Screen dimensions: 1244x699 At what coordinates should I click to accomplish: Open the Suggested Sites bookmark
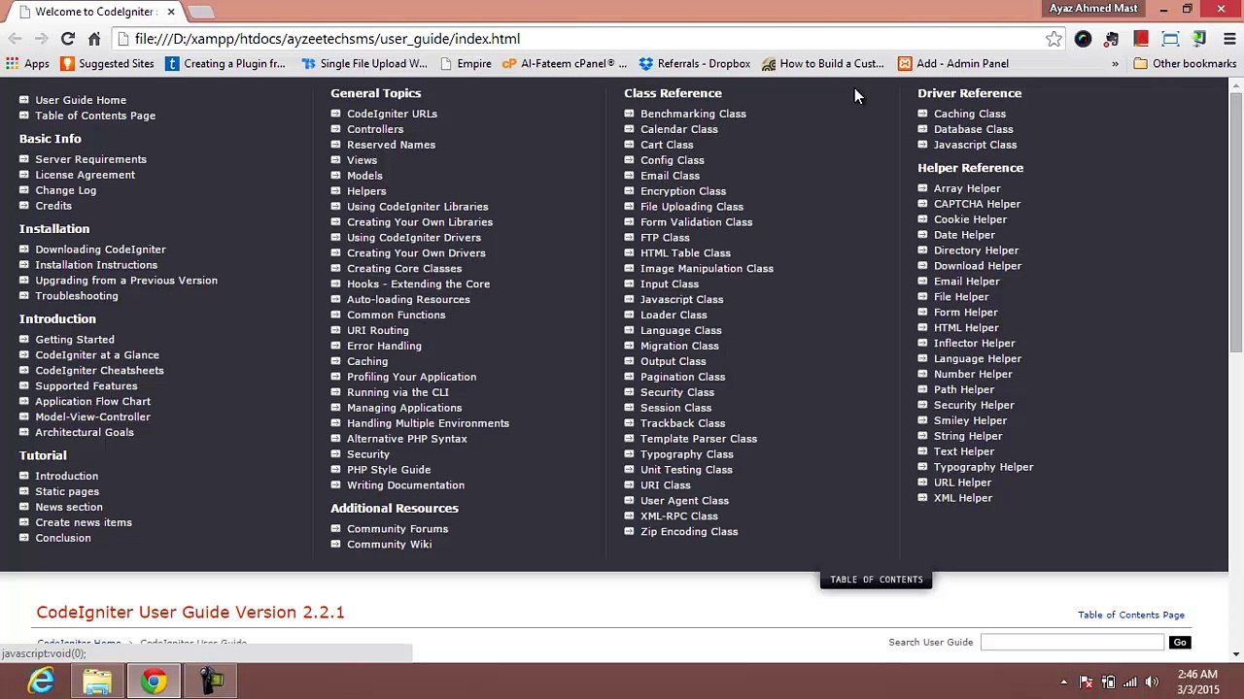pyautogui.click(x=107, y=64)
